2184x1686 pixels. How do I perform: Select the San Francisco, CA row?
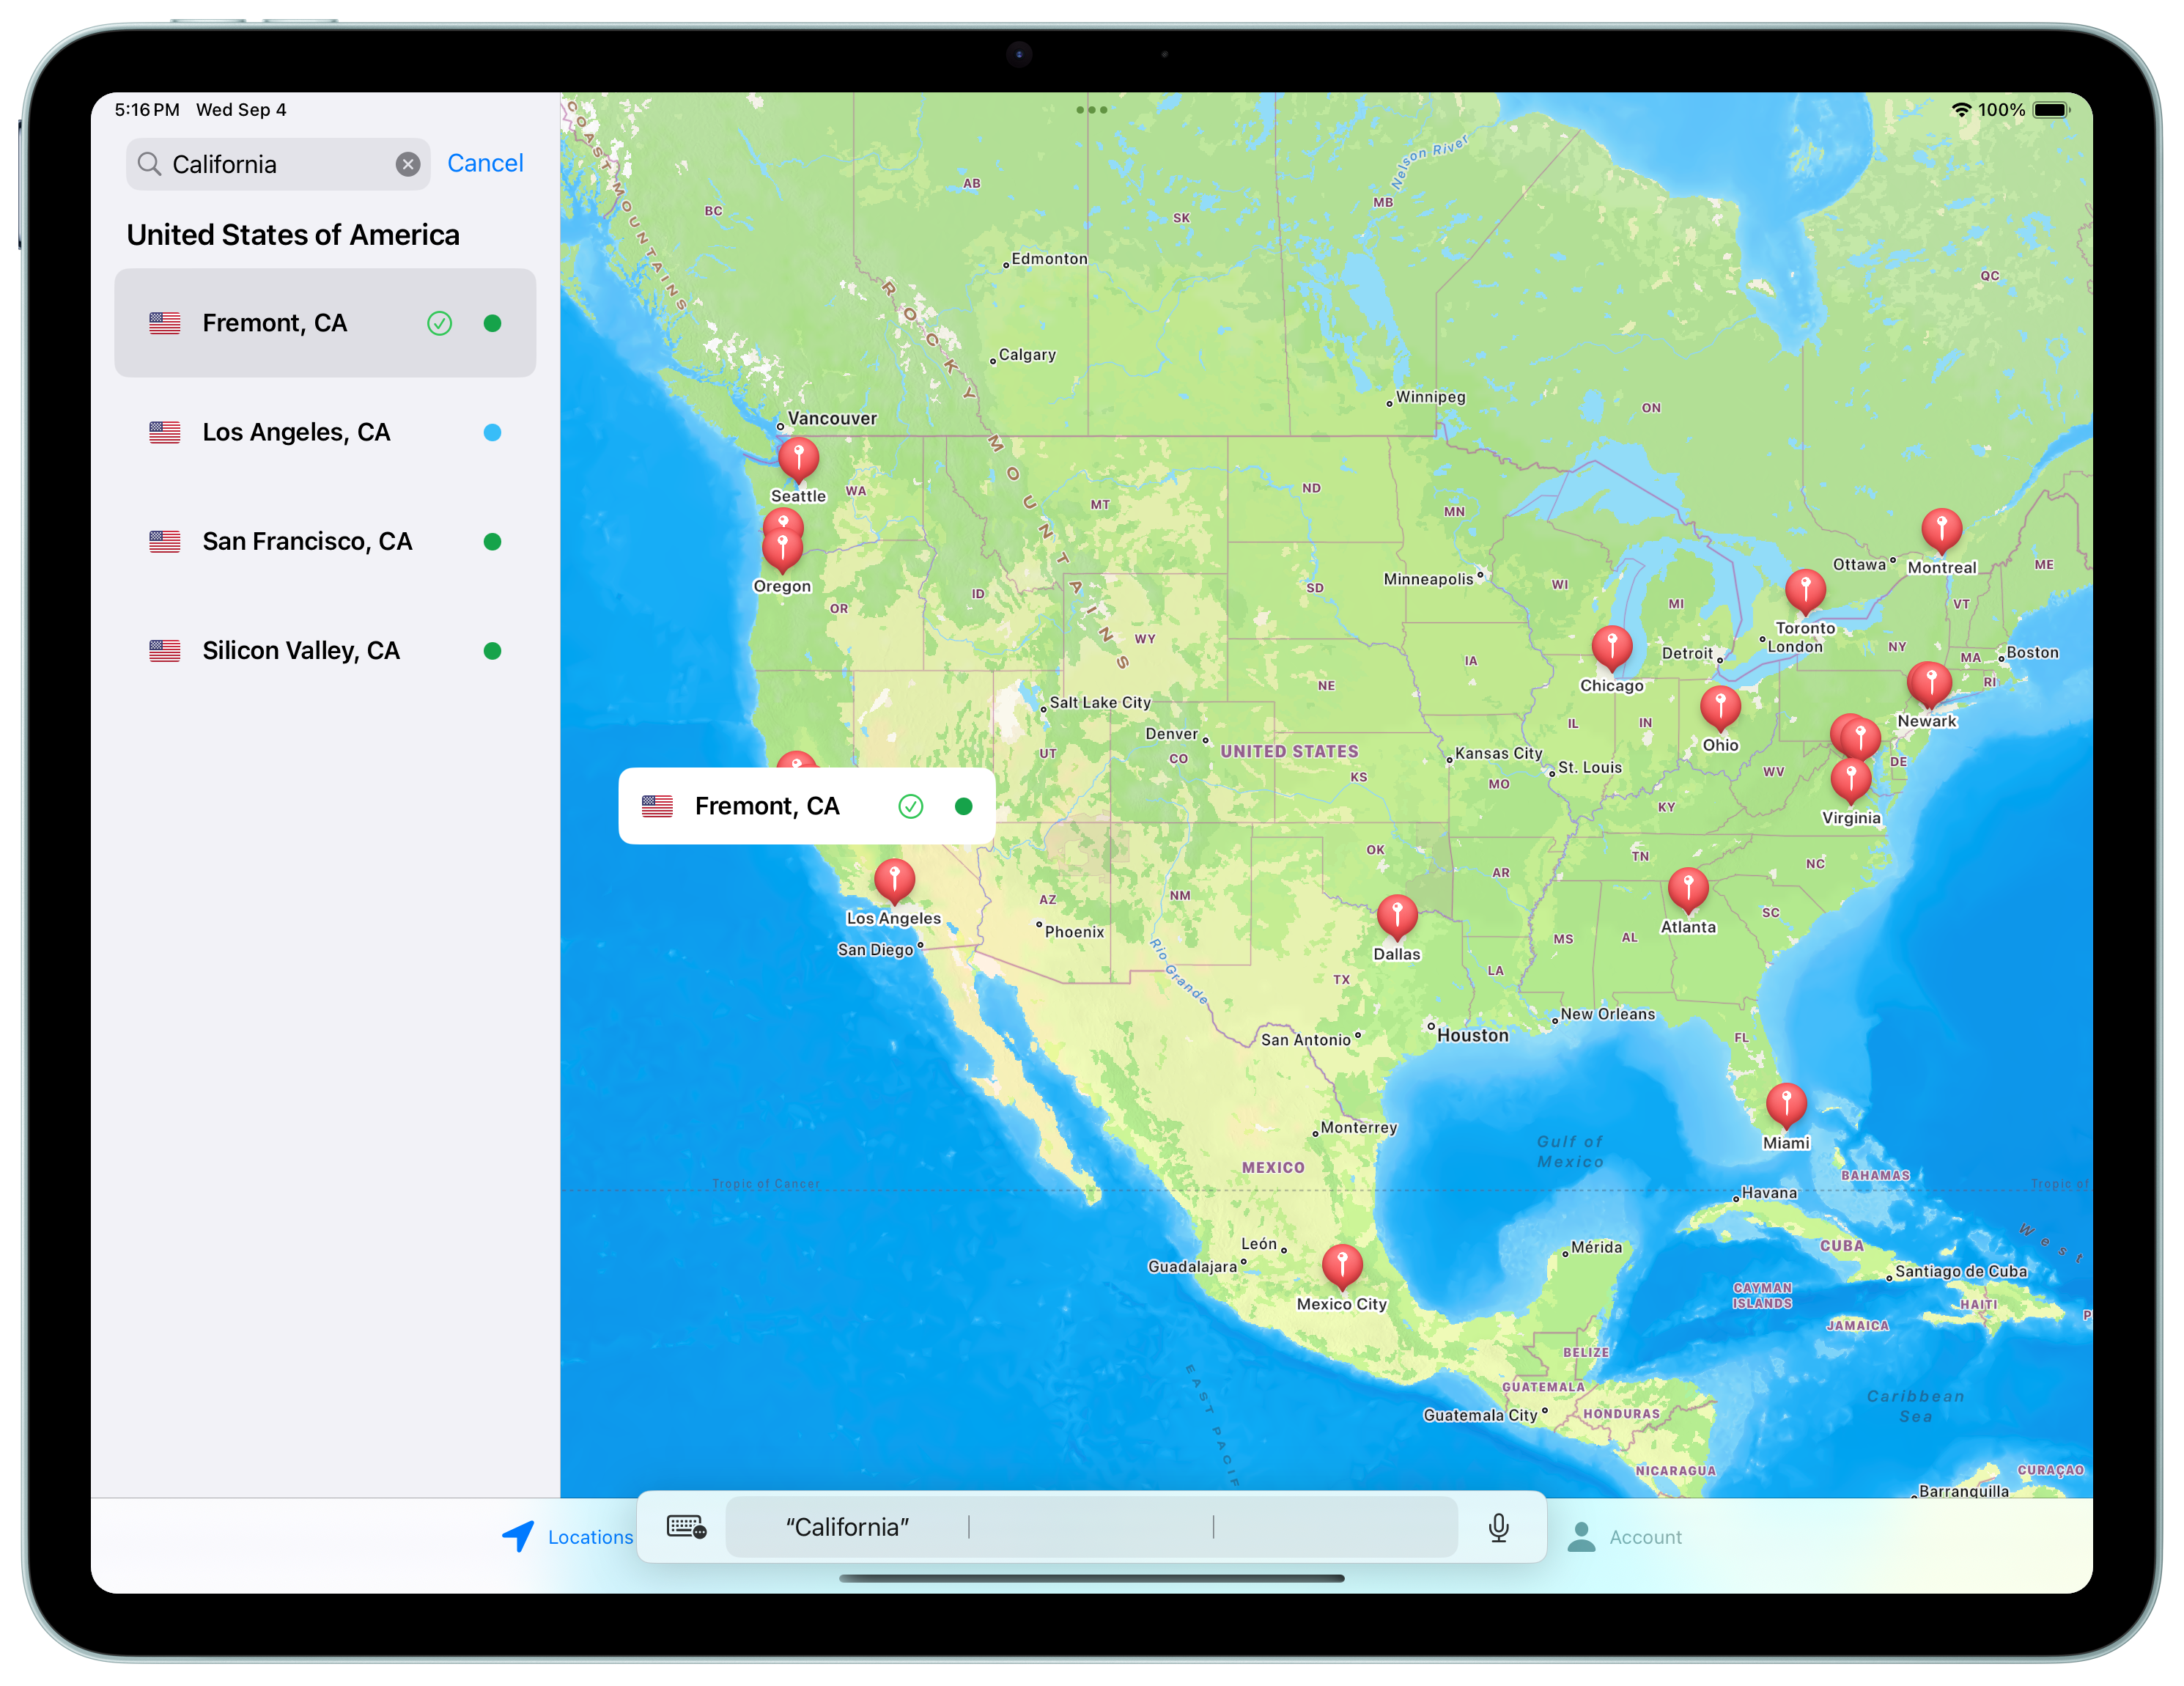click(325, 541)
